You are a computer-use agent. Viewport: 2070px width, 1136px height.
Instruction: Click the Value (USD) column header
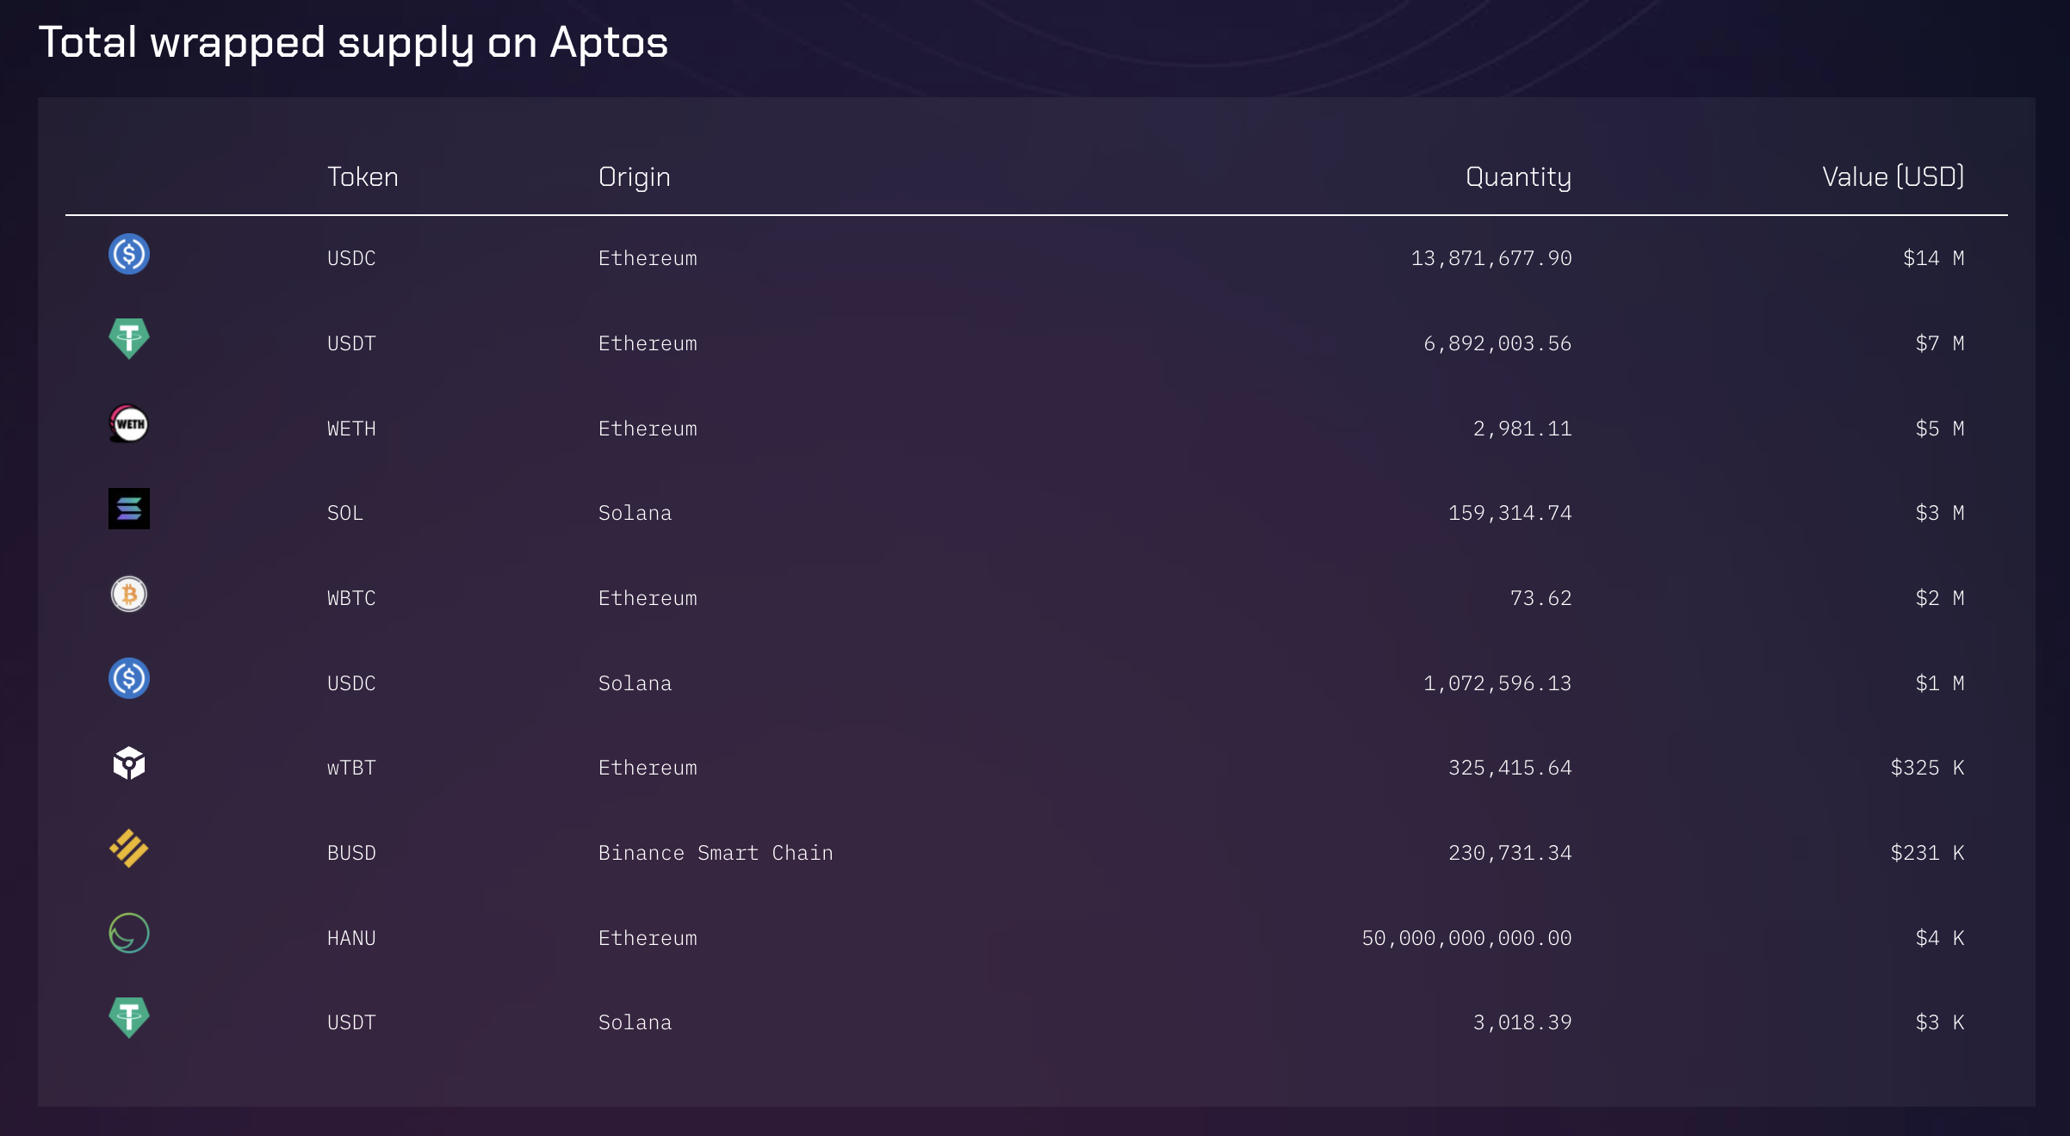coord(1893,177)
